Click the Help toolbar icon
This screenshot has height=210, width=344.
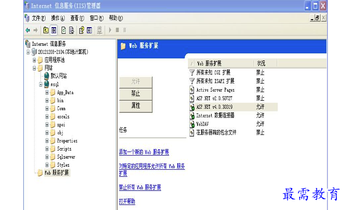82,30
